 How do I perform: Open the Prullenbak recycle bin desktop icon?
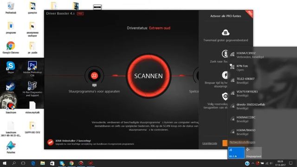coord(11,8)
